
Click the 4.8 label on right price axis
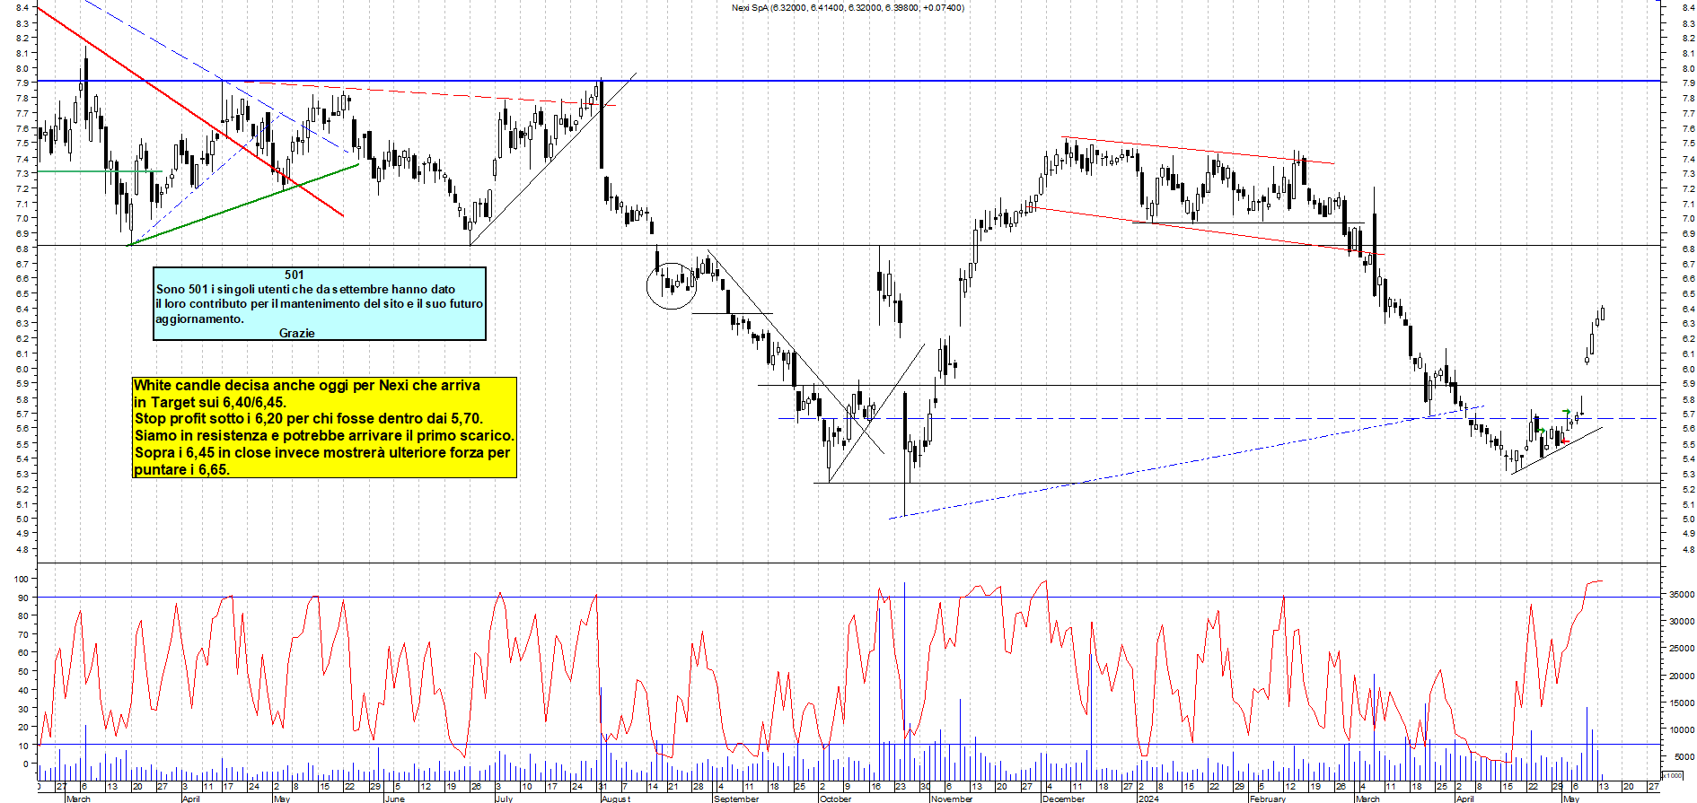pos(1689,549)
